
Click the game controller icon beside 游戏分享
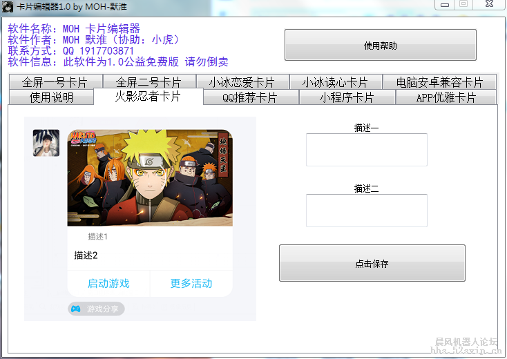[x=76, y=309]
